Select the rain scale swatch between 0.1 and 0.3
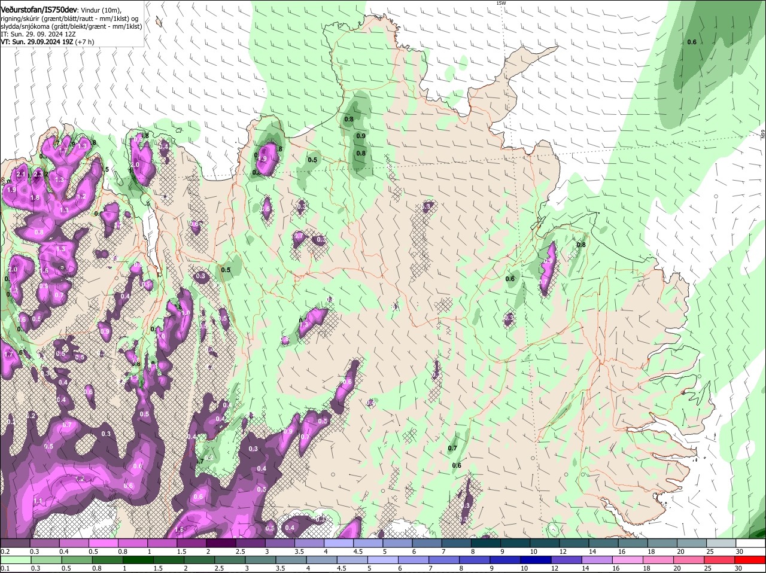This screenshot has width=766, height=573. (16, 560)
